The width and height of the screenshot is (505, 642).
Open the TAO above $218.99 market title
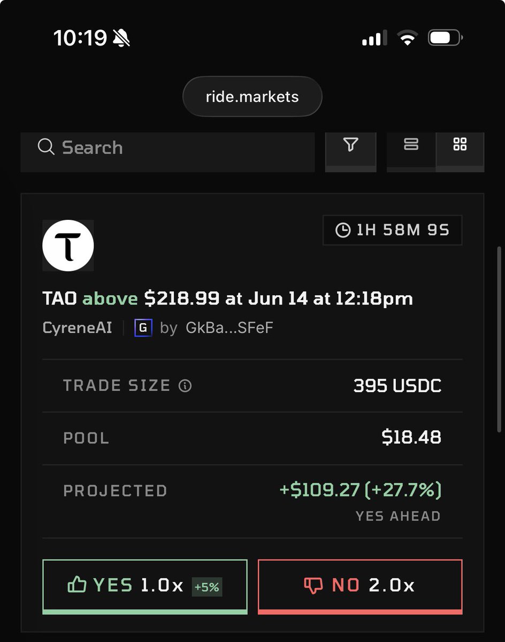(x=227, y=299)
